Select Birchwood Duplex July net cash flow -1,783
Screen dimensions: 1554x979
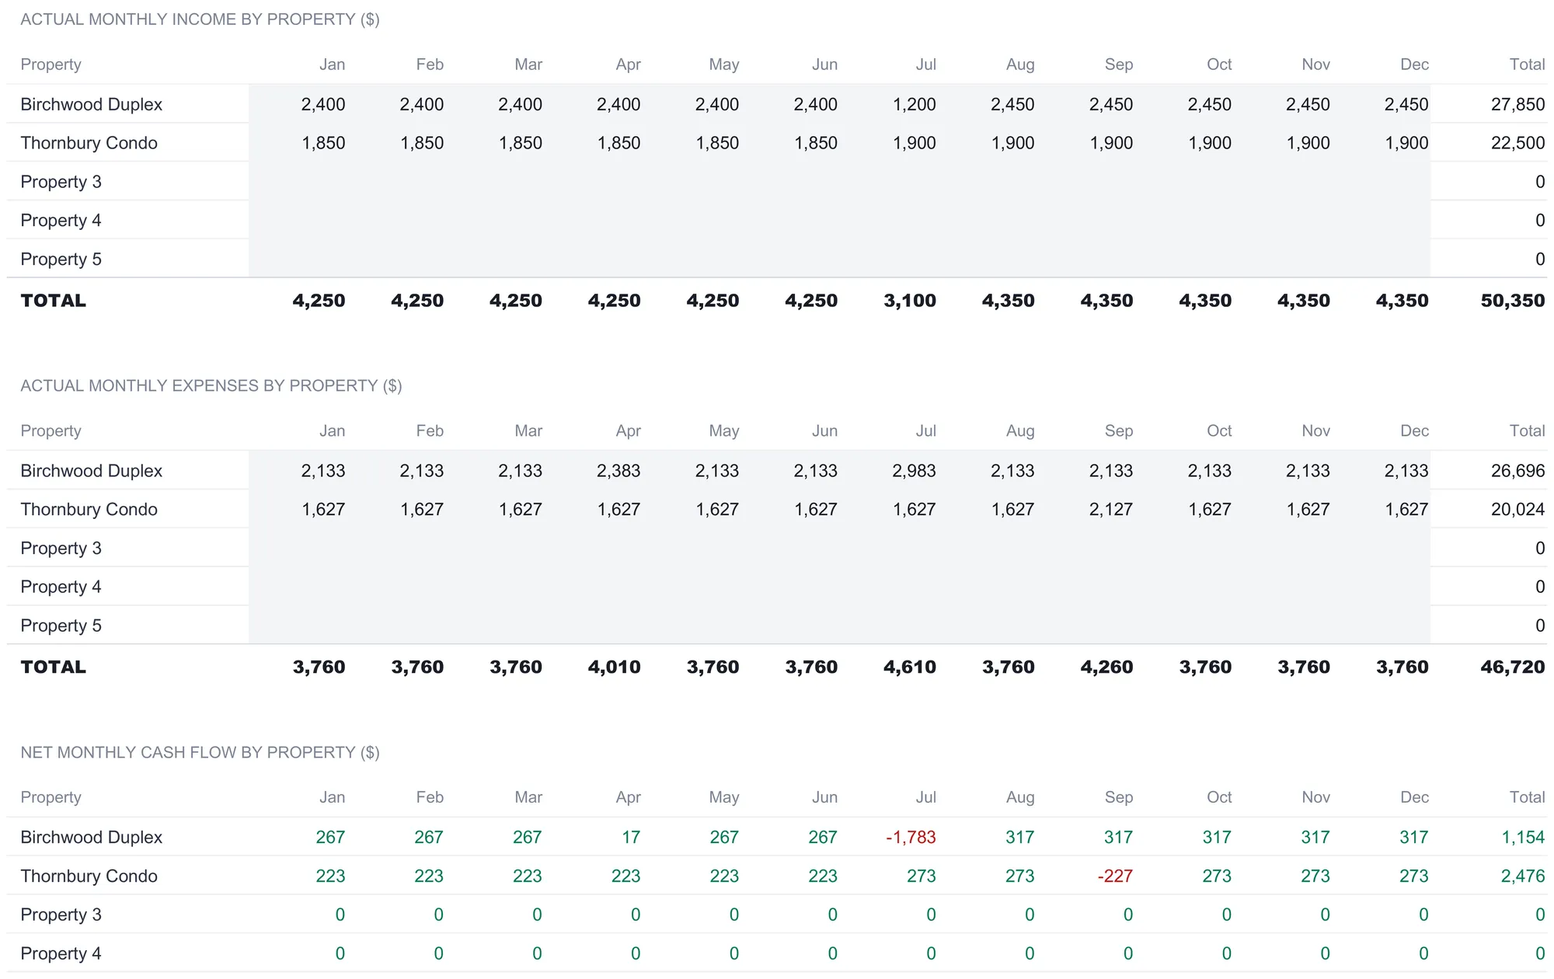[911, 838]
